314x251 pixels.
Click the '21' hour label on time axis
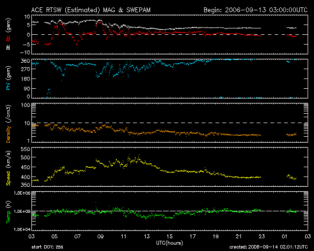click(239, 237)
